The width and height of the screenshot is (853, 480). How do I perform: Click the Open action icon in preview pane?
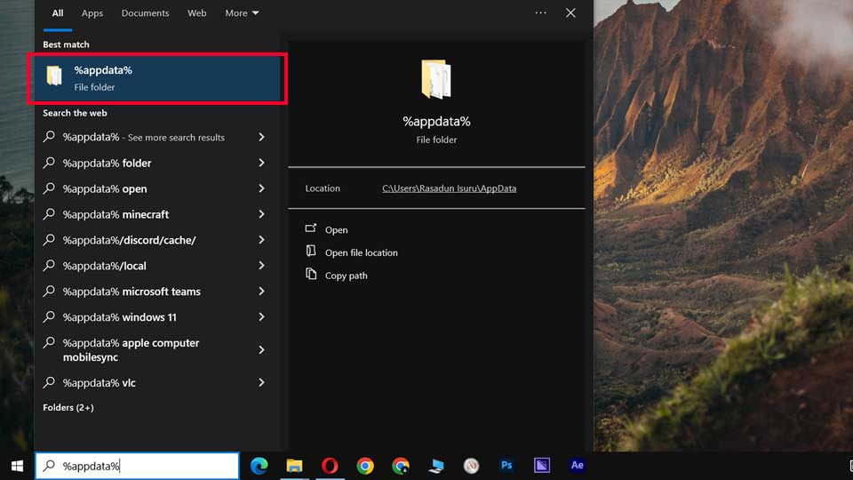pyautogui.click(x=311, y=228)
